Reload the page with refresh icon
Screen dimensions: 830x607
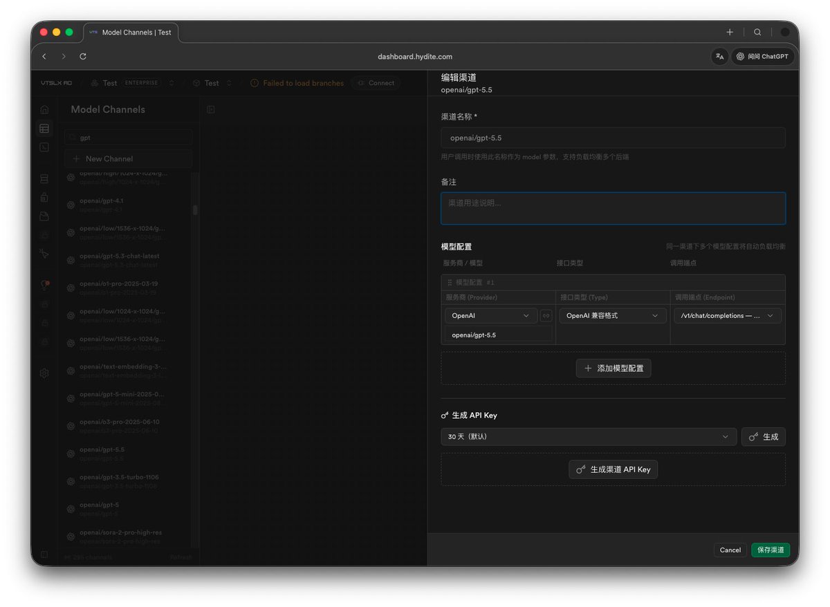(x=83, y=57)
